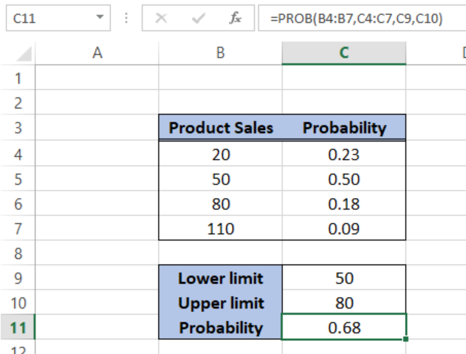466x354 pixels.
Task: Select the cell containing 0.09
Action: click(344, 228)
